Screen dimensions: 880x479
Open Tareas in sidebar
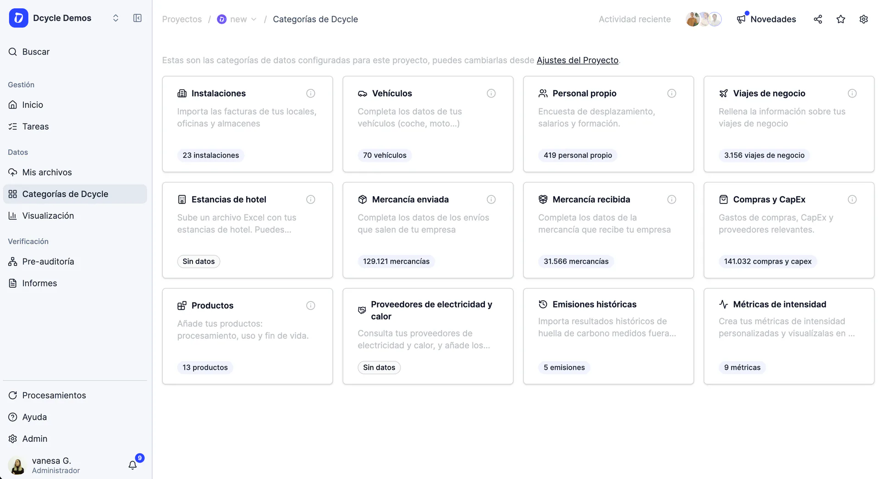pyautogui.click(x=75, y=127)
